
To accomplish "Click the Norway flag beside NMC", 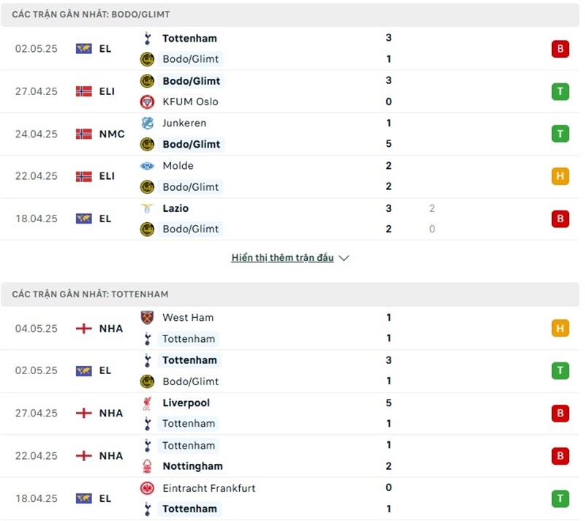I will coord(83,134).
